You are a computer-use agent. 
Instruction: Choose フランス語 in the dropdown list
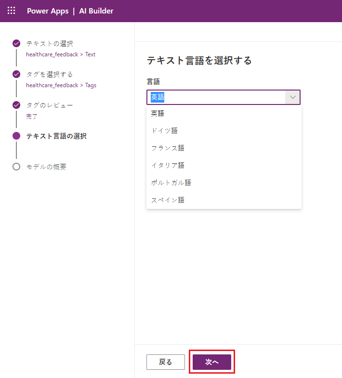pyautogui.click(x=168, y=148)
